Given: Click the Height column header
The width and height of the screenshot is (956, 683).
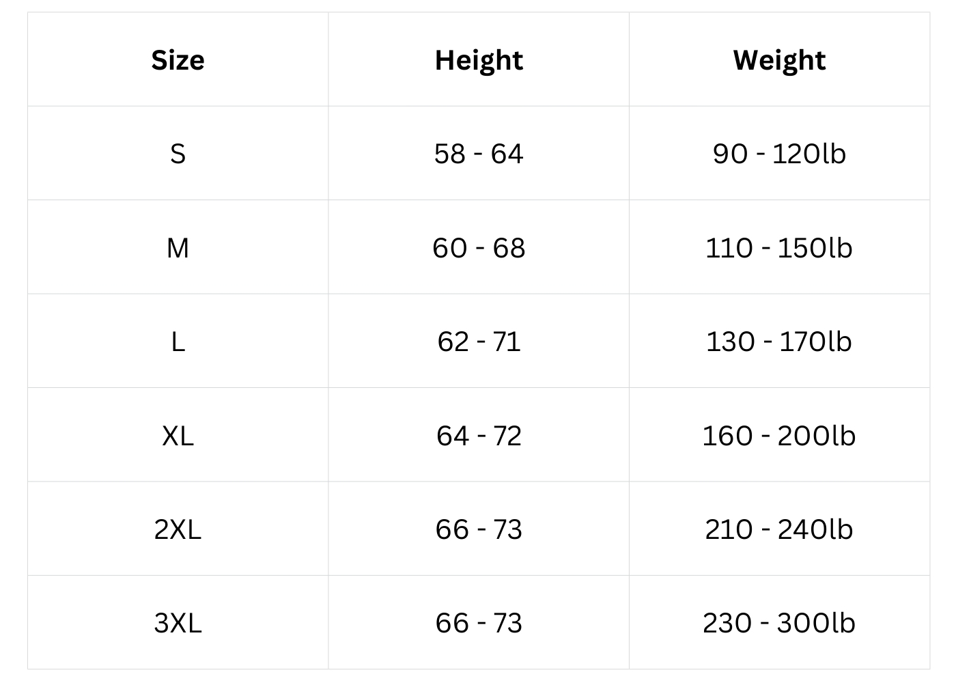Looking at the screenshot, I should click(x=479, y=60).
